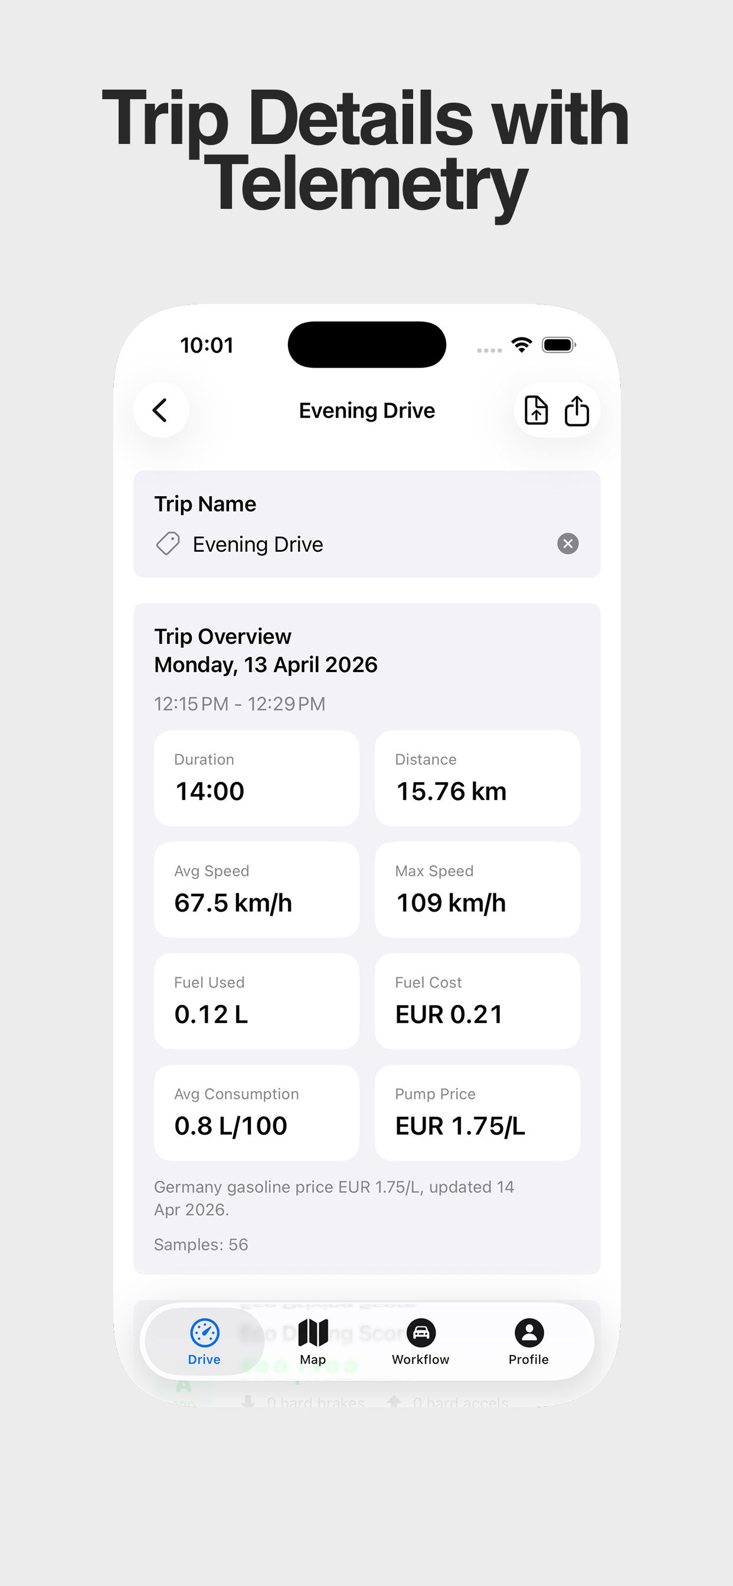Go to the Profile tab

click(528, 1342)
